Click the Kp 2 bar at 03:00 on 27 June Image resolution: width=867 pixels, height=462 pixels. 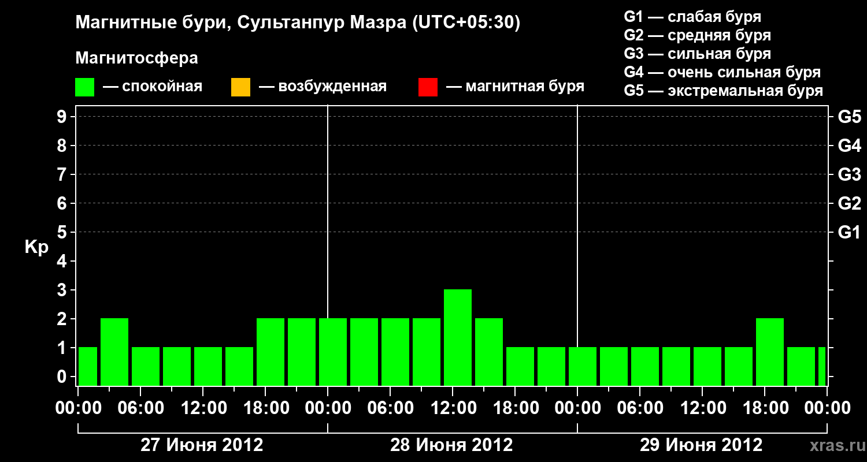click(x=114, y=352)
